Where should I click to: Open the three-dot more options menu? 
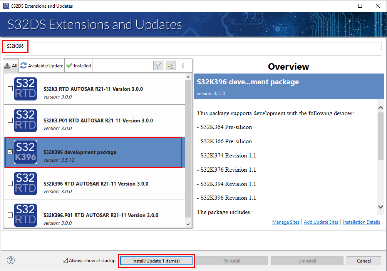pyautogui.click(x=183, y=65)
